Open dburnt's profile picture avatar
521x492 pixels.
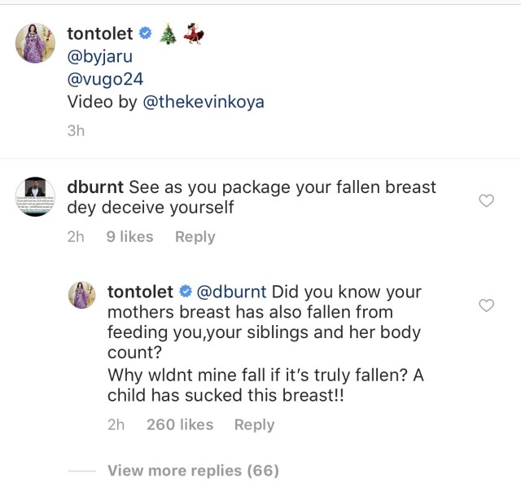pos(34,195)
